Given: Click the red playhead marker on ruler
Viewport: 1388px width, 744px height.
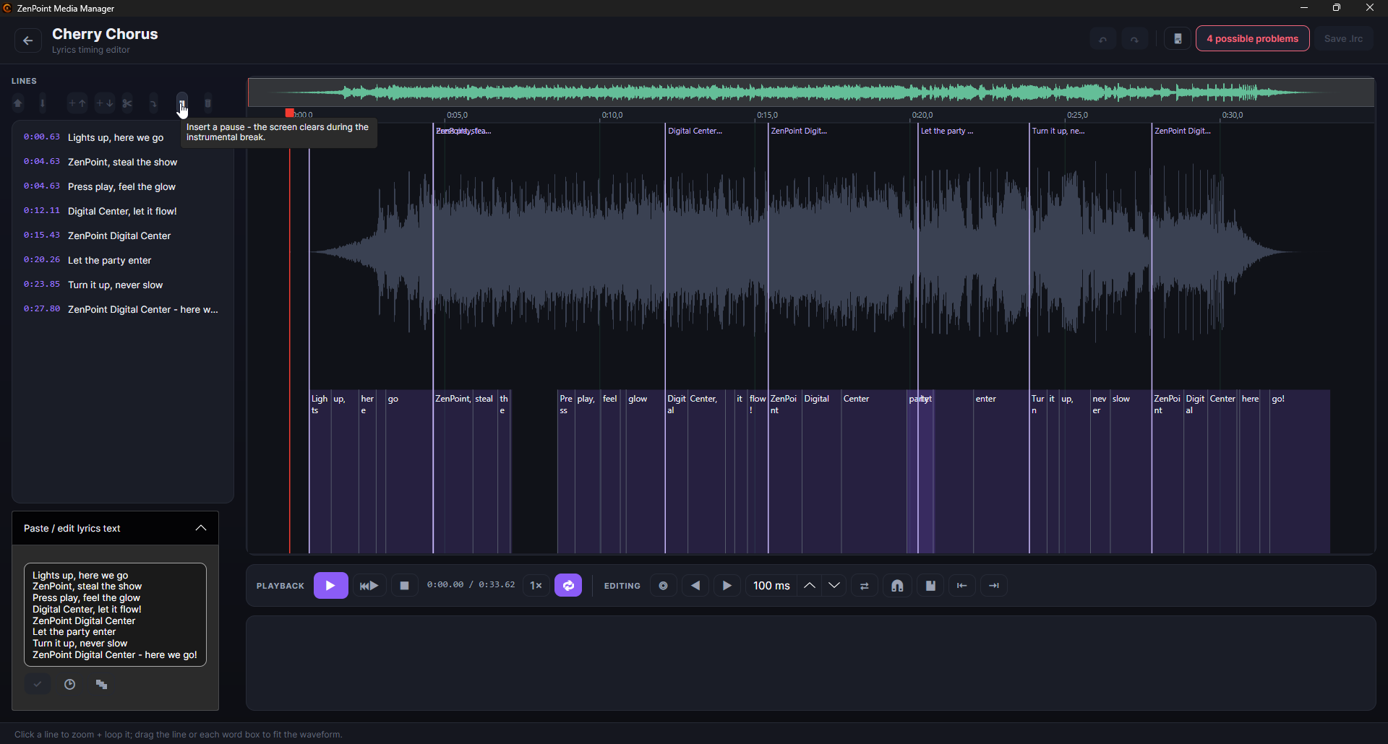Looking at the screenshot, I should 290,113.
